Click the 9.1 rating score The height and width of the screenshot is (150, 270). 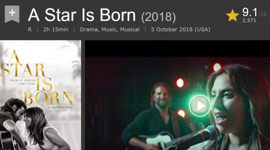tap(250, 12)
